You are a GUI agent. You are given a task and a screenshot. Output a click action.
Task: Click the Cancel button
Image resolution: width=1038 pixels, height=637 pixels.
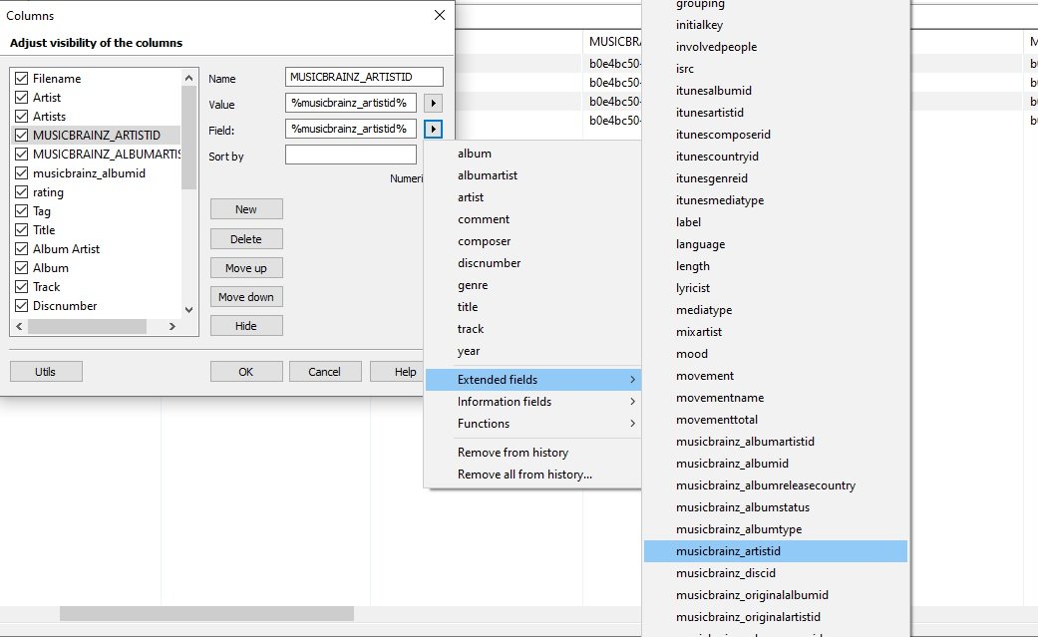[x=325, y=372]
